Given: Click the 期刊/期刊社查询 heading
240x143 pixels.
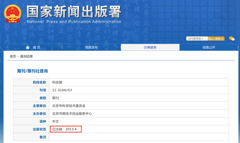Looking at the screenshot, I should (x=32, y=71).
